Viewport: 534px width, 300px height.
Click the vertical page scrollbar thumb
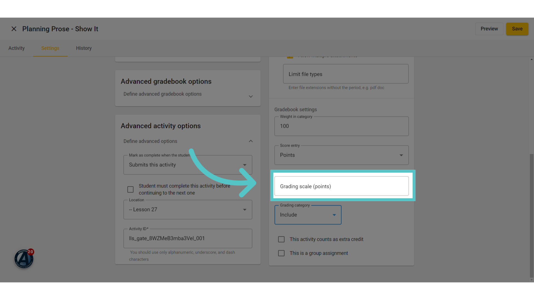tap(531, 216)
